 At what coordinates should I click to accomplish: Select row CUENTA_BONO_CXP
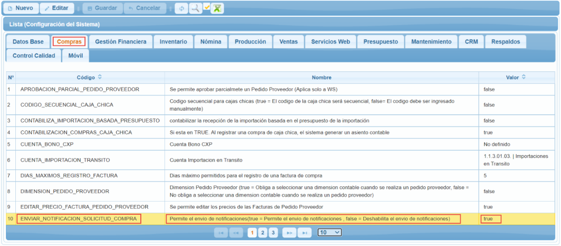point(281,144)
